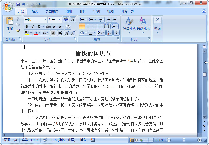Expand the Paste options arrow
Screen dimensions: 209x145
(x=9, y=33)
